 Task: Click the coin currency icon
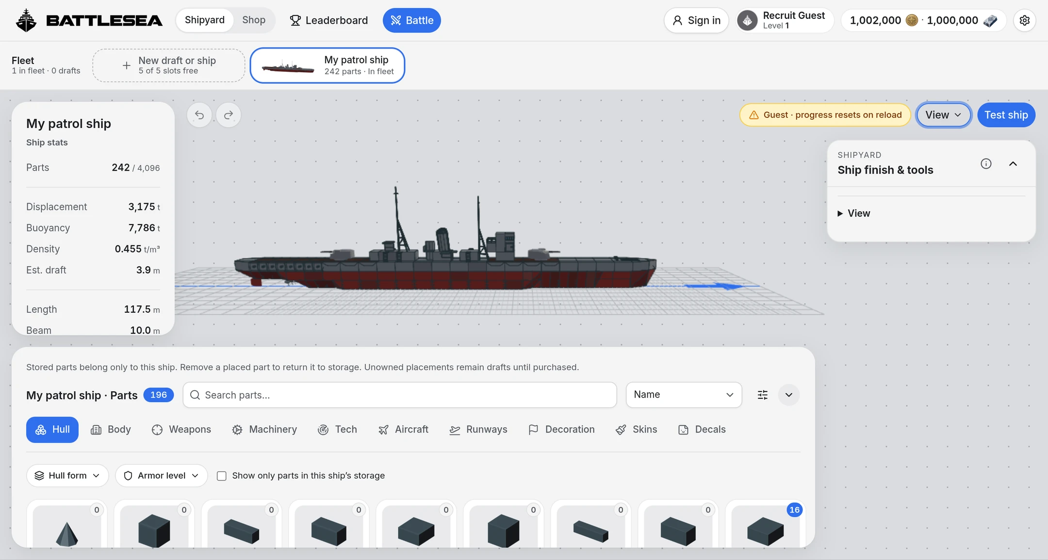tap(912, 20)
